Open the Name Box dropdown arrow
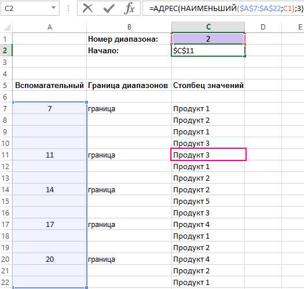The width and height of the screenshot is (304, 289). (x=53, y=8)
